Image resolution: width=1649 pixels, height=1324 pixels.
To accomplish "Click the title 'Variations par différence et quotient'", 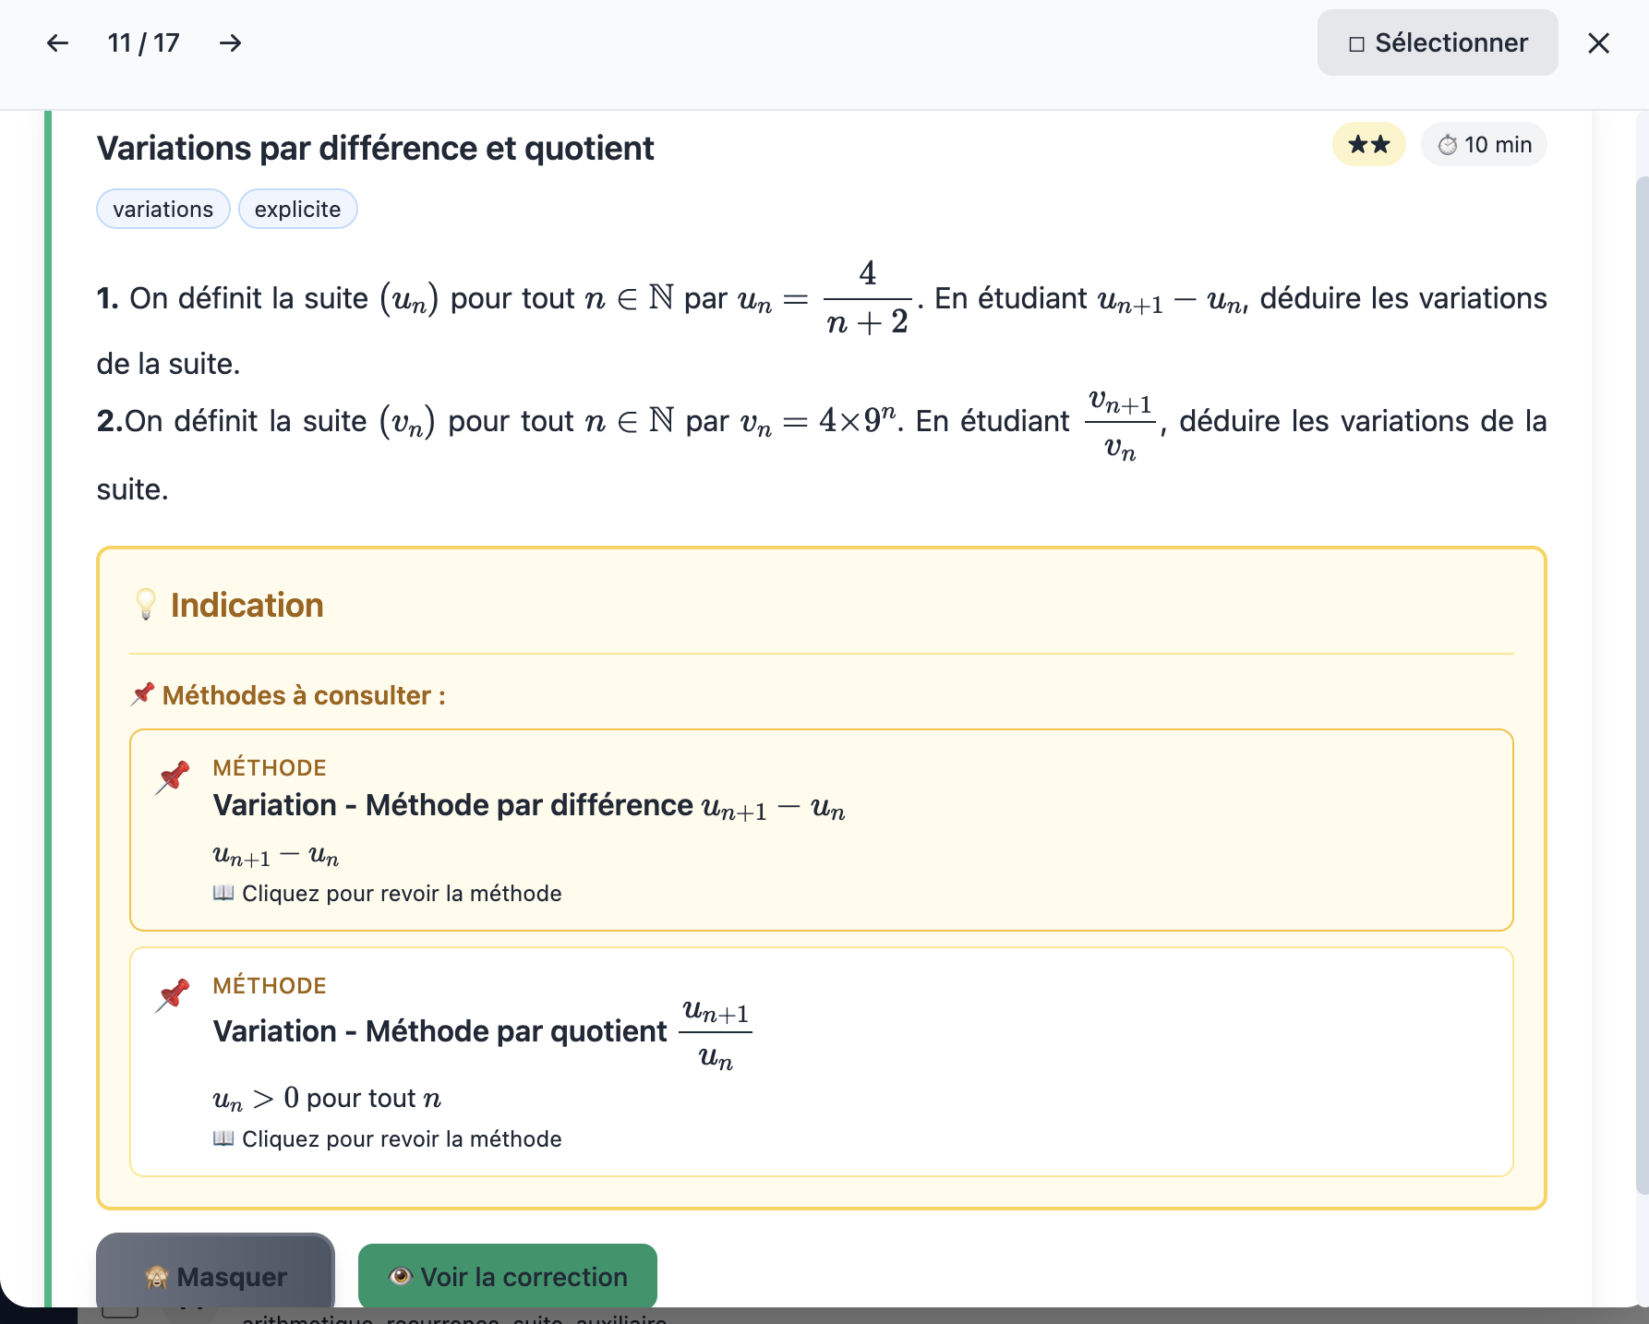I will click(375, 149).
